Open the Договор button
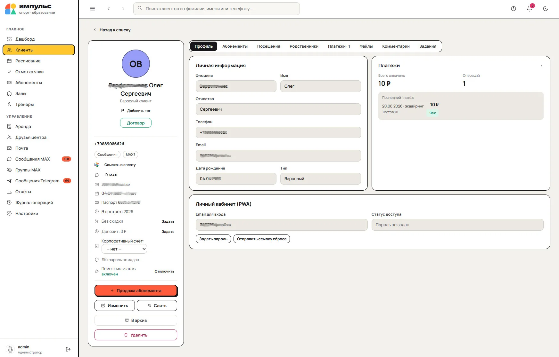Viewport: 559px width, 357px height. click(136, 123)
